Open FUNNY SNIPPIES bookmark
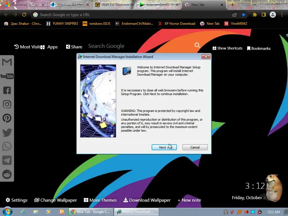The height and width of the screenshot is (216, 288). point(62,24)
